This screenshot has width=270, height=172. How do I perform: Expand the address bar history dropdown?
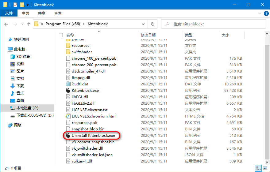coord(143,24)
